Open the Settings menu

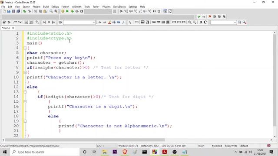point(133,7)
